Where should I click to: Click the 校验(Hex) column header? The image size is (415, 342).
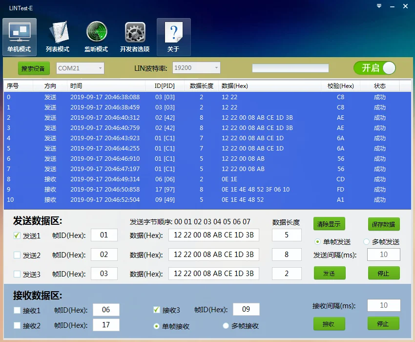(x=340, y=85)
